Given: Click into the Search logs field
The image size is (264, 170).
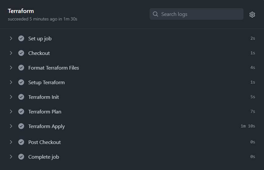Looking at the screenshot, I should point(196,14).
